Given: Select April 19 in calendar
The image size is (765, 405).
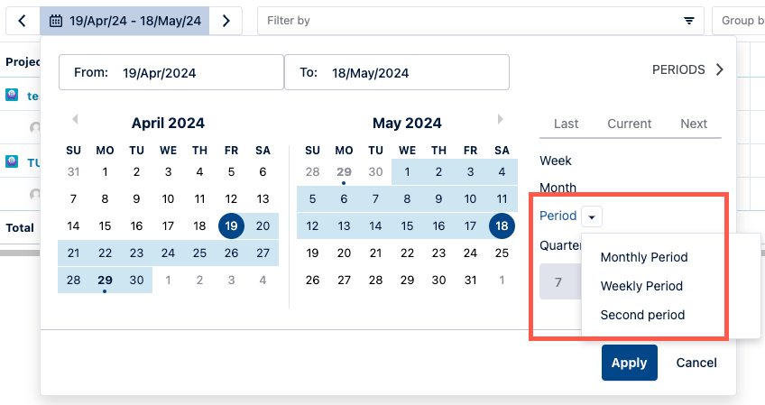Looking at the screenshot, I should click(231, 226).
